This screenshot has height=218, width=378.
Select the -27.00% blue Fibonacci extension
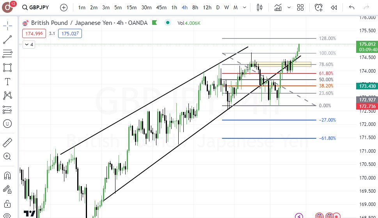pos(269,120)
